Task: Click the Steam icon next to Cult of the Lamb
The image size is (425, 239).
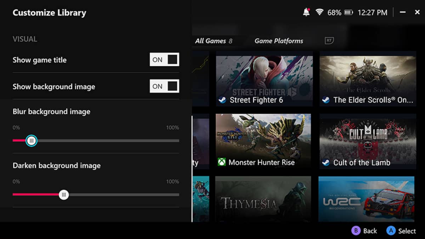Action: [x=327, y=163]
